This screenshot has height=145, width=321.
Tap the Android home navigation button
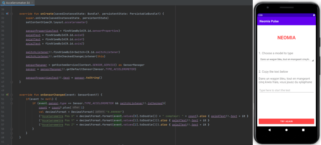[287, 130]
